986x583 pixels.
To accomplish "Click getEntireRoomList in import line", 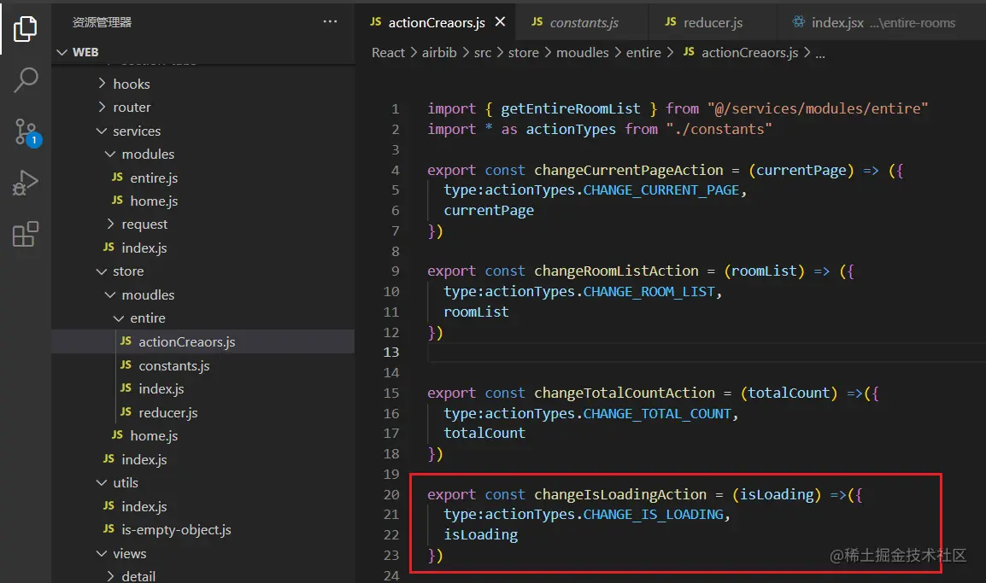I will point(571,108).
